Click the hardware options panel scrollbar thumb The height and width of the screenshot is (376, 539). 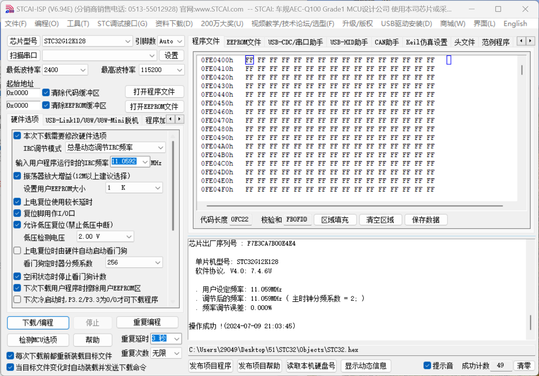pyautogui.click(x=173, y=186)
